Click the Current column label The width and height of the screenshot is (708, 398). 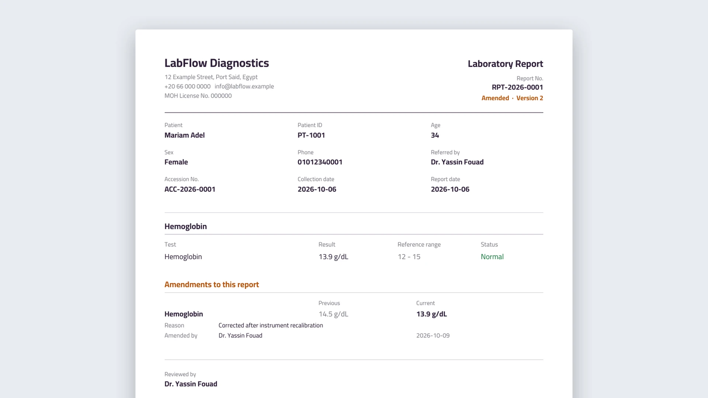point(425,303)
